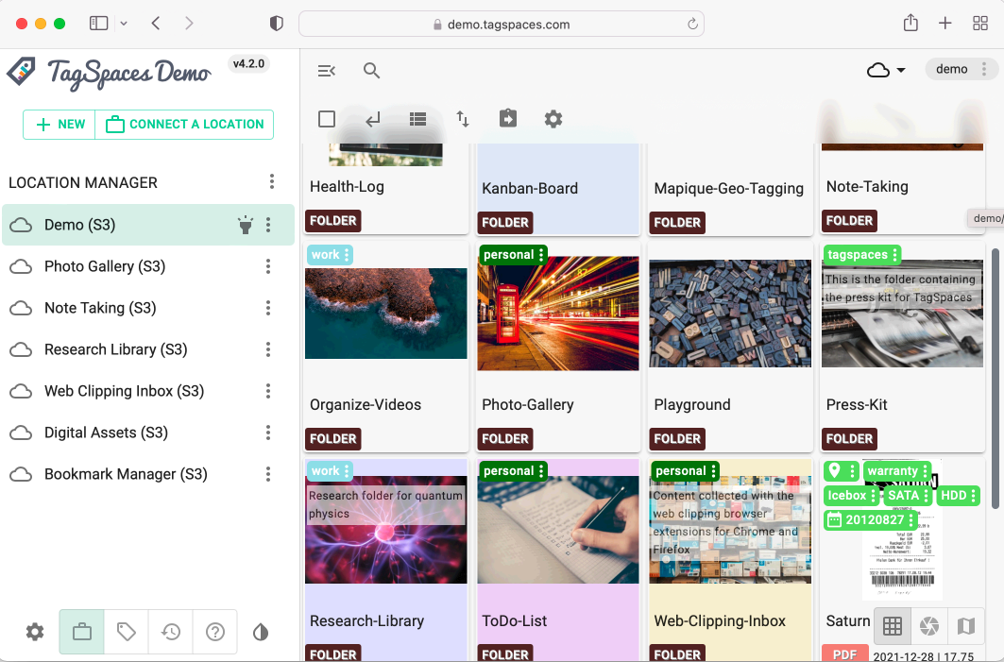Click the Mapique-Geo-Tagging folder name

click(728, 188)
